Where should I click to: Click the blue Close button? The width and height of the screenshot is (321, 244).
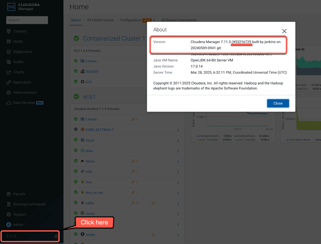tap(278, 103)
